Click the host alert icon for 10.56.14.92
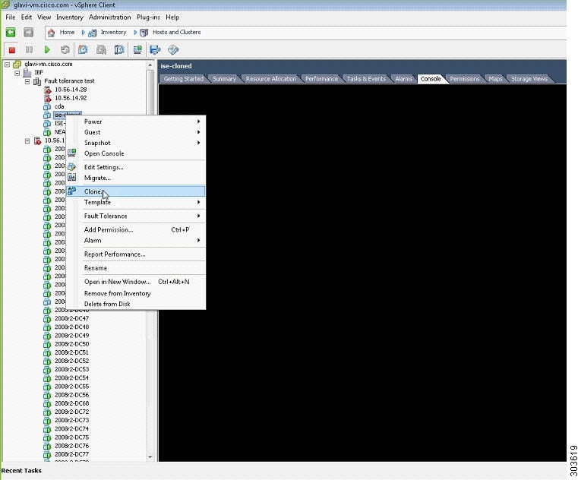The width and height of the screenshot is (578, 480). click(47, 98)
